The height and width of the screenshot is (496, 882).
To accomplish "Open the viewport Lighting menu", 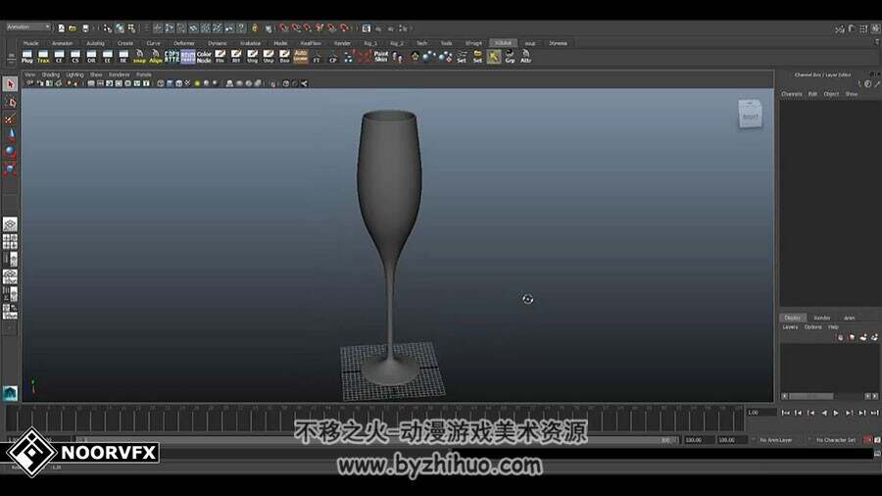I will (74, 74).
